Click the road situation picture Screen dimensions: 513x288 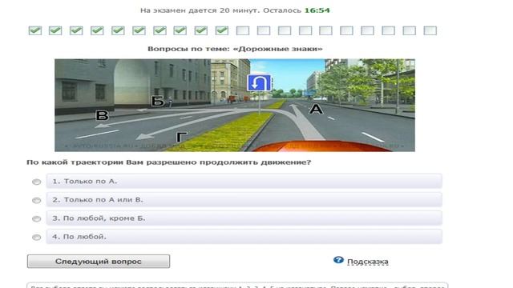pos(235,105)
